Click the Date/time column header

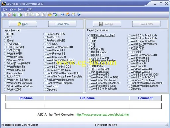click(26, 98)
